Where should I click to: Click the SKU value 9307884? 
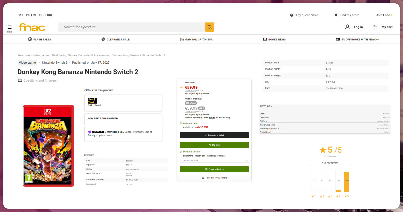click(330, 82)
